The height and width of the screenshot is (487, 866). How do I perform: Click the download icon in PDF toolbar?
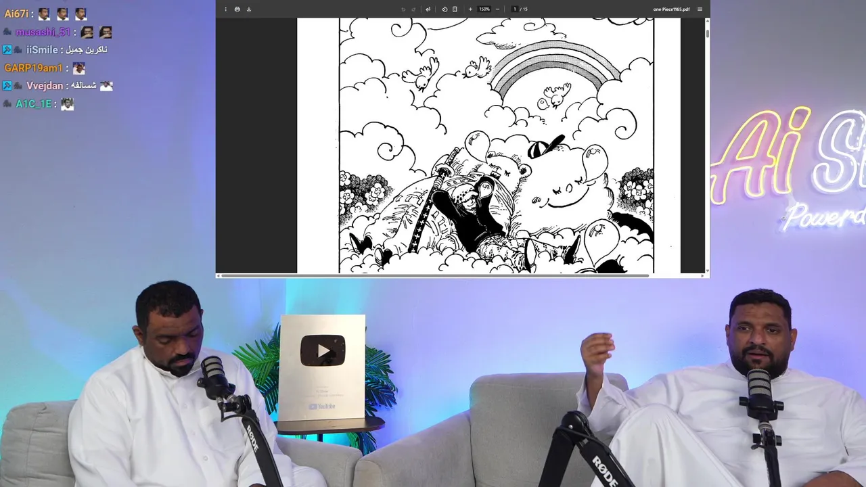click(248, 9)
